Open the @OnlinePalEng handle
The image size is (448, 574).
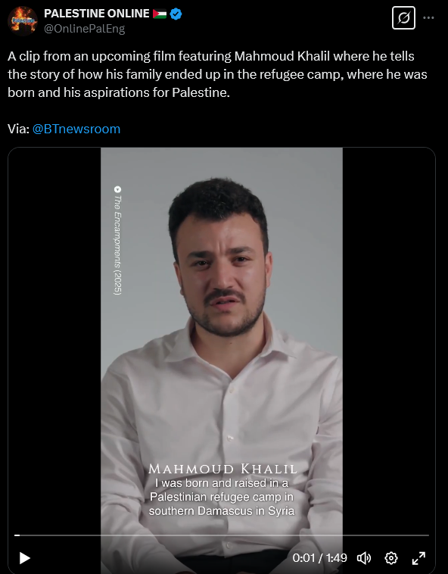[85, 29]
